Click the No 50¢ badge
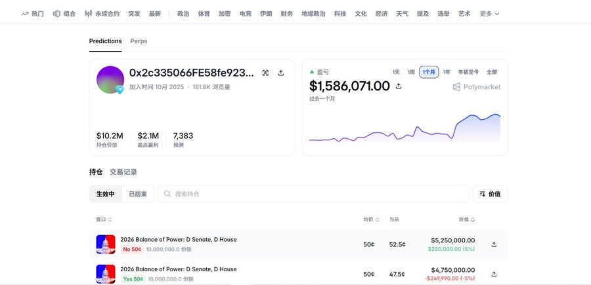Viewport: 591px width, 285px height. coord(132,249)
